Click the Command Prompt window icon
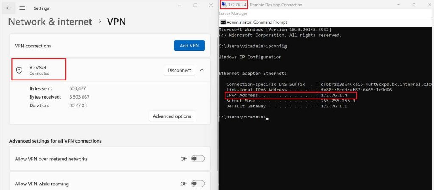Image resolution: width=434 pixels, height=190 pixels. tap(223, 22)
